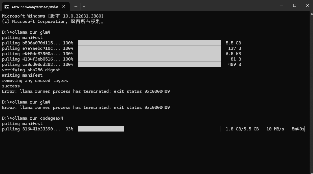Click the '(c) Microsoft Corporation' copyright line
The image size is (313, 174).
coord(53,22)
